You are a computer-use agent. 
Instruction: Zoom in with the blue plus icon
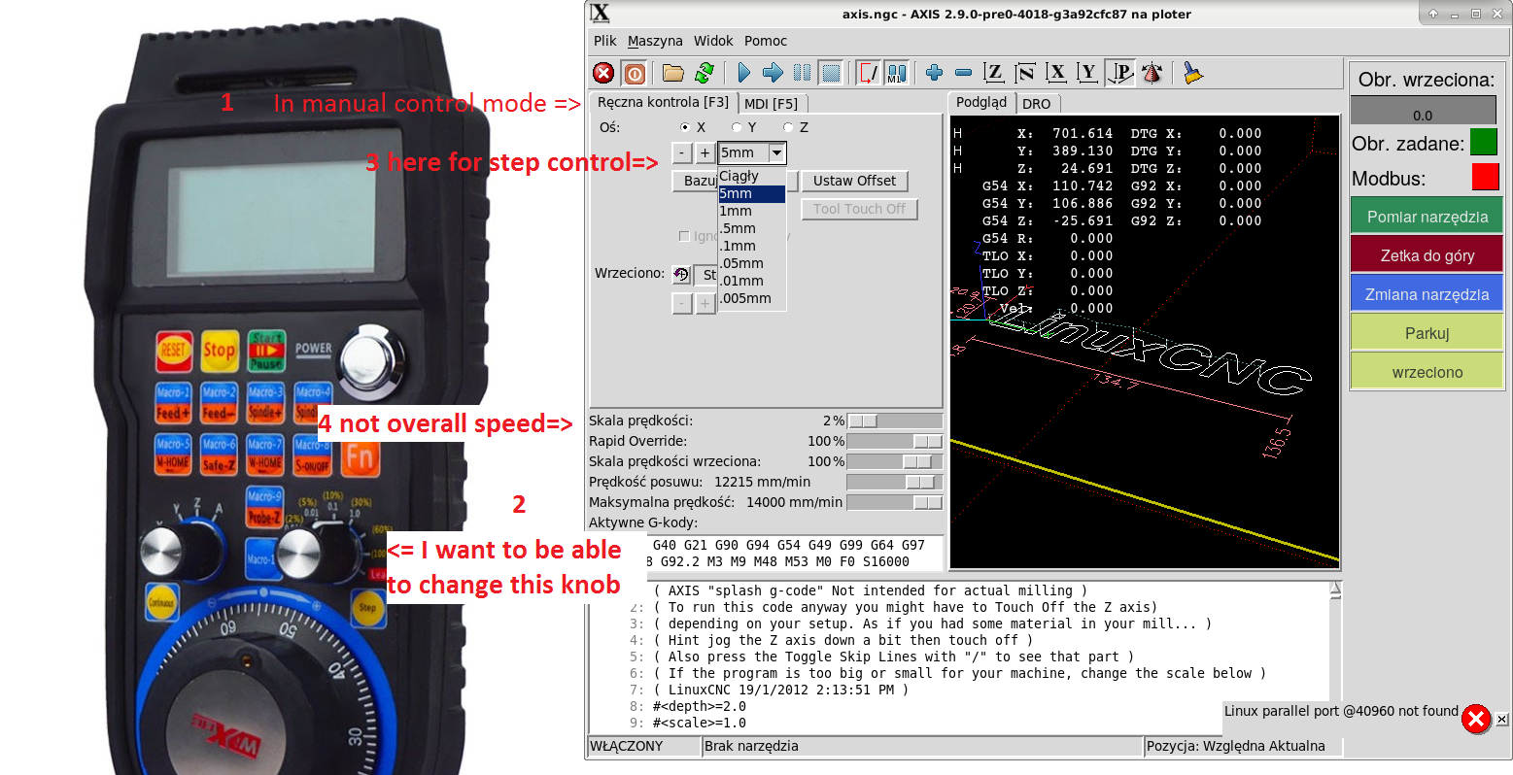pos(935,73)
